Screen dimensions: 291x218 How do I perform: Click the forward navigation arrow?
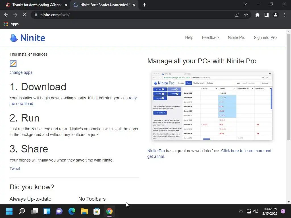pos(15,15)
